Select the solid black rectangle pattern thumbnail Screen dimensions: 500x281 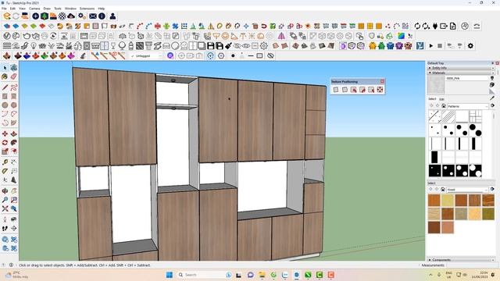[434, 157]
